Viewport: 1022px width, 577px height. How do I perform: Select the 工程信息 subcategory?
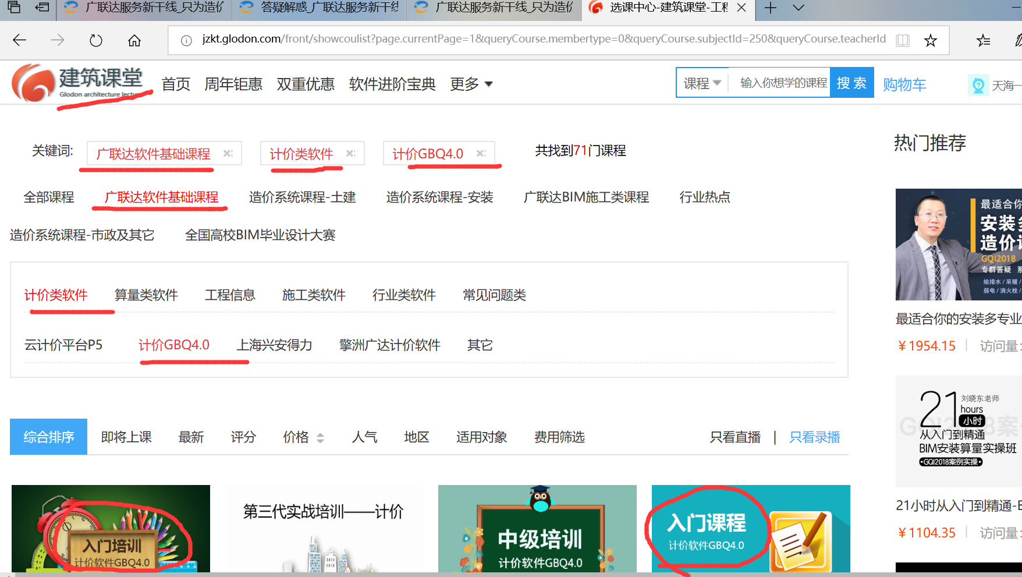click(x=230, y=295)
